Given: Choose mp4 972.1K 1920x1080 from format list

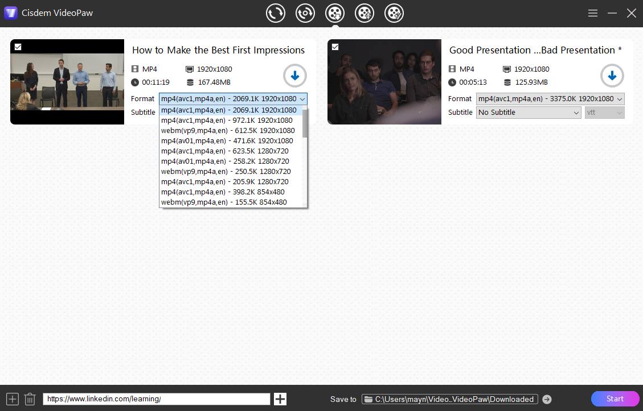Looking at the screenshot, I should point(227,120).
